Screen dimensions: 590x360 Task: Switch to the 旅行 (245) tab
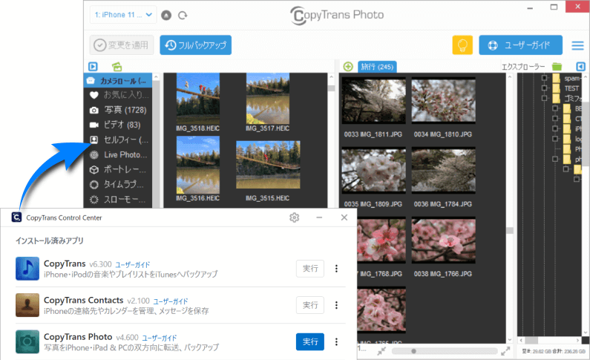(x=377, y=67)
